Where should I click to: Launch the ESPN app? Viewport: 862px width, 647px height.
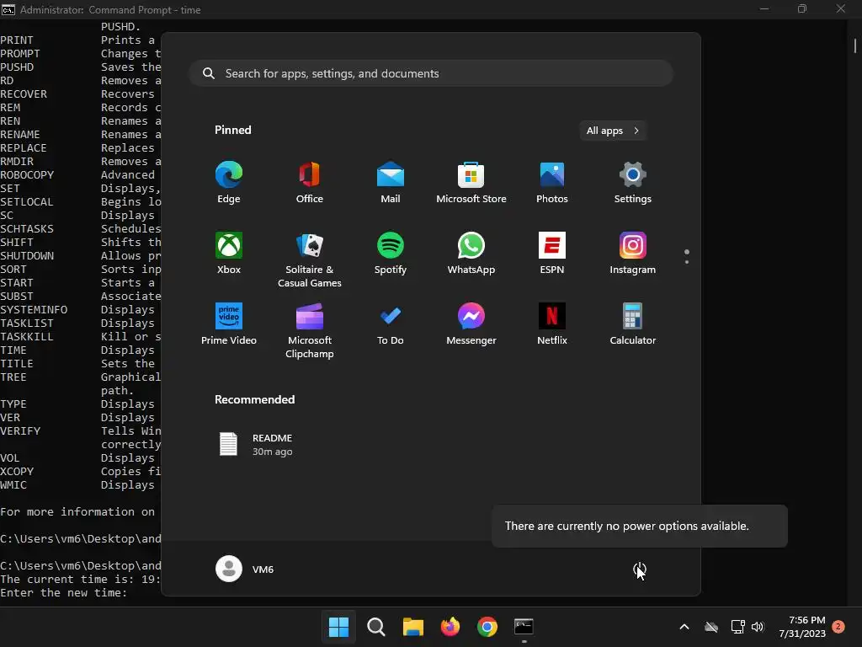[552, 253]
